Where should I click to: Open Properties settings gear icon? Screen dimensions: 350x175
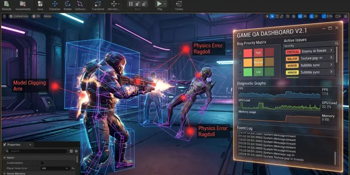pyautogui.click(x=76, y=151)
